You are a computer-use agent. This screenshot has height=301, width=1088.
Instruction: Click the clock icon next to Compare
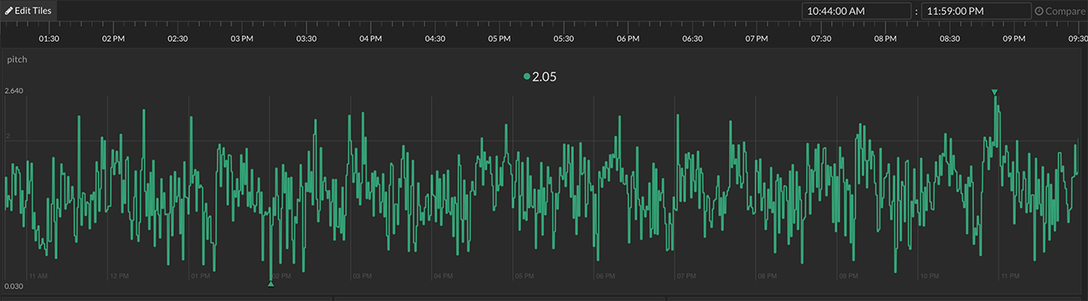pyautogui.click(x=1039, y=12)
